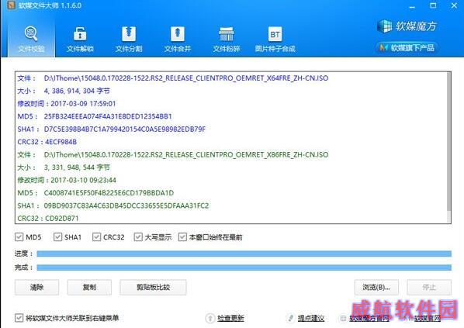The image size is (464, 328).
Task: Open the 文件校验 file verification tool
Action: (31, 39)
